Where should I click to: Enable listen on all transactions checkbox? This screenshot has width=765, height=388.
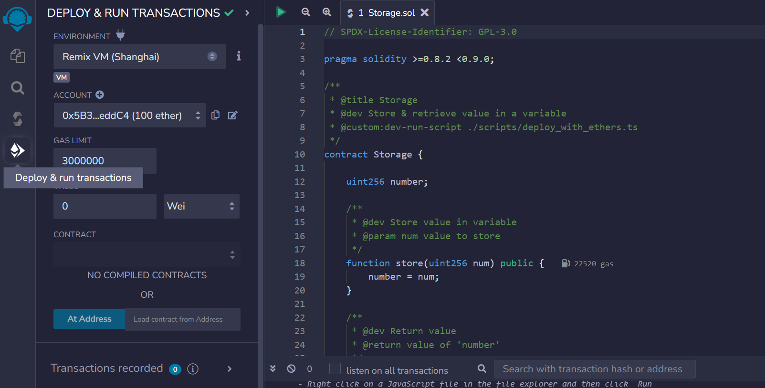click(335, 368)
